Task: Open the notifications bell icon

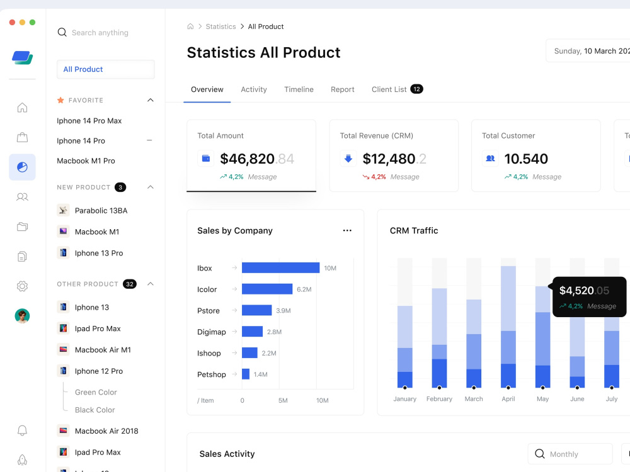Action: tap(22, 430)
